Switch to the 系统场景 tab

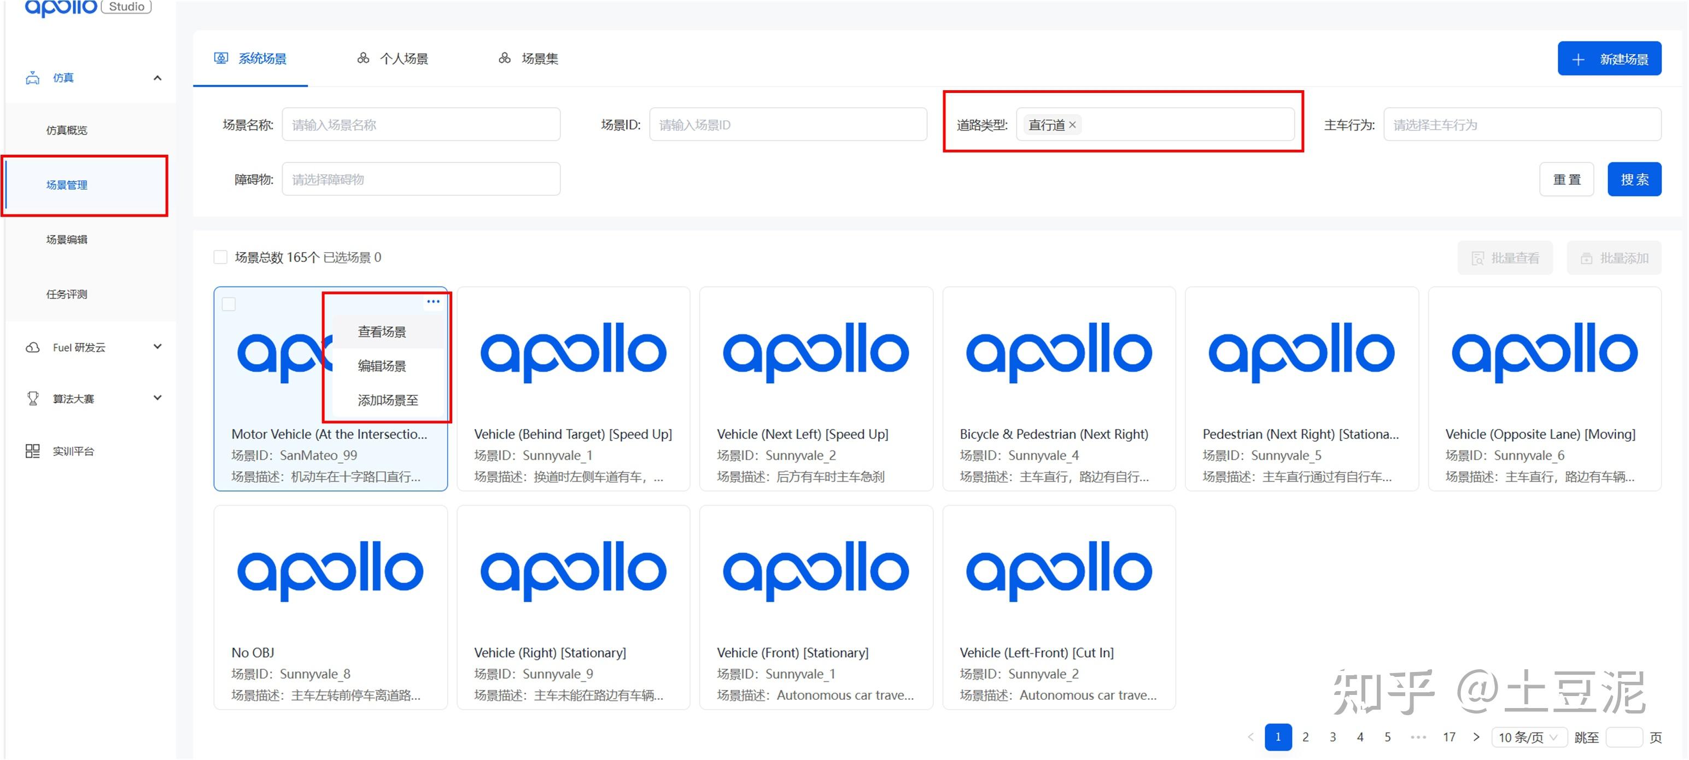pyautogui.click(x=250, y=59)
